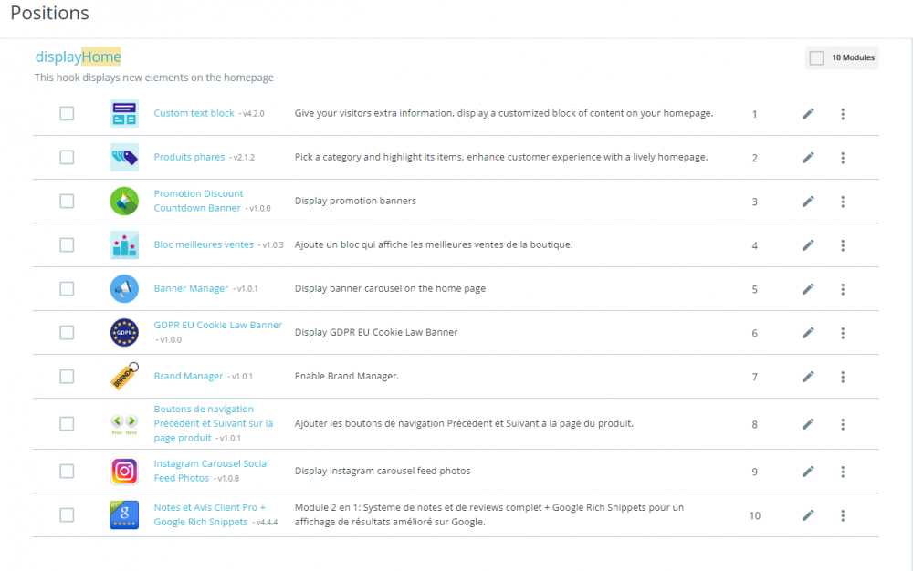The image size is (913, 571).
Task: Tick the Promotion Discount Countdown Banner checkbox
Action: [x=67, y=202]
